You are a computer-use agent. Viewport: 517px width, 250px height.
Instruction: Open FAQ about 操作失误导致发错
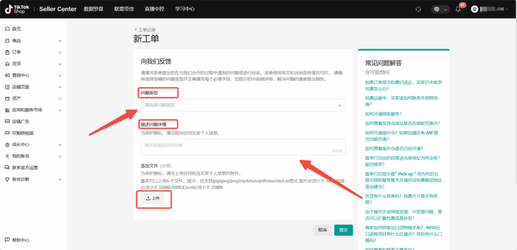pyautogui.click(x=403, y=215)
